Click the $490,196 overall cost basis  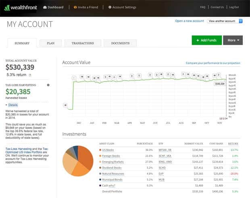[x=218, y=192]
